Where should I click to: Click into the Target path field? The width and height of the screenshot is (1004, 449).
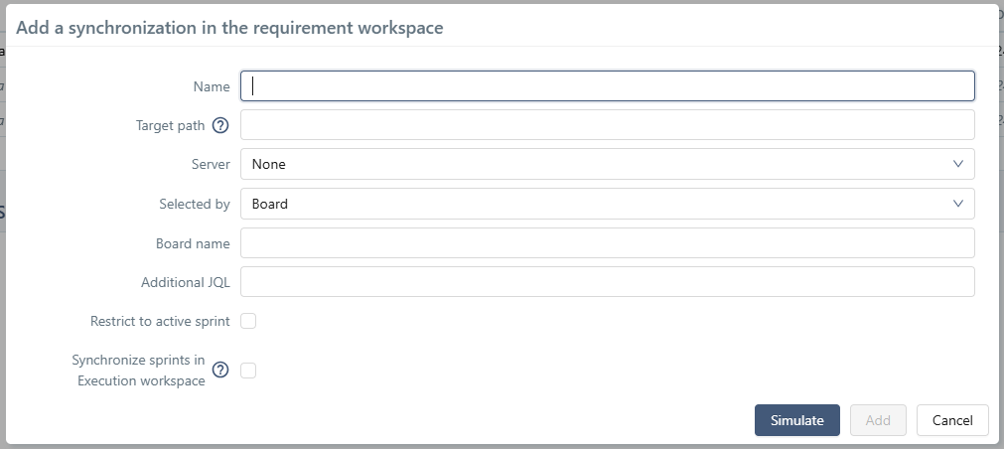tap(606, 125)
